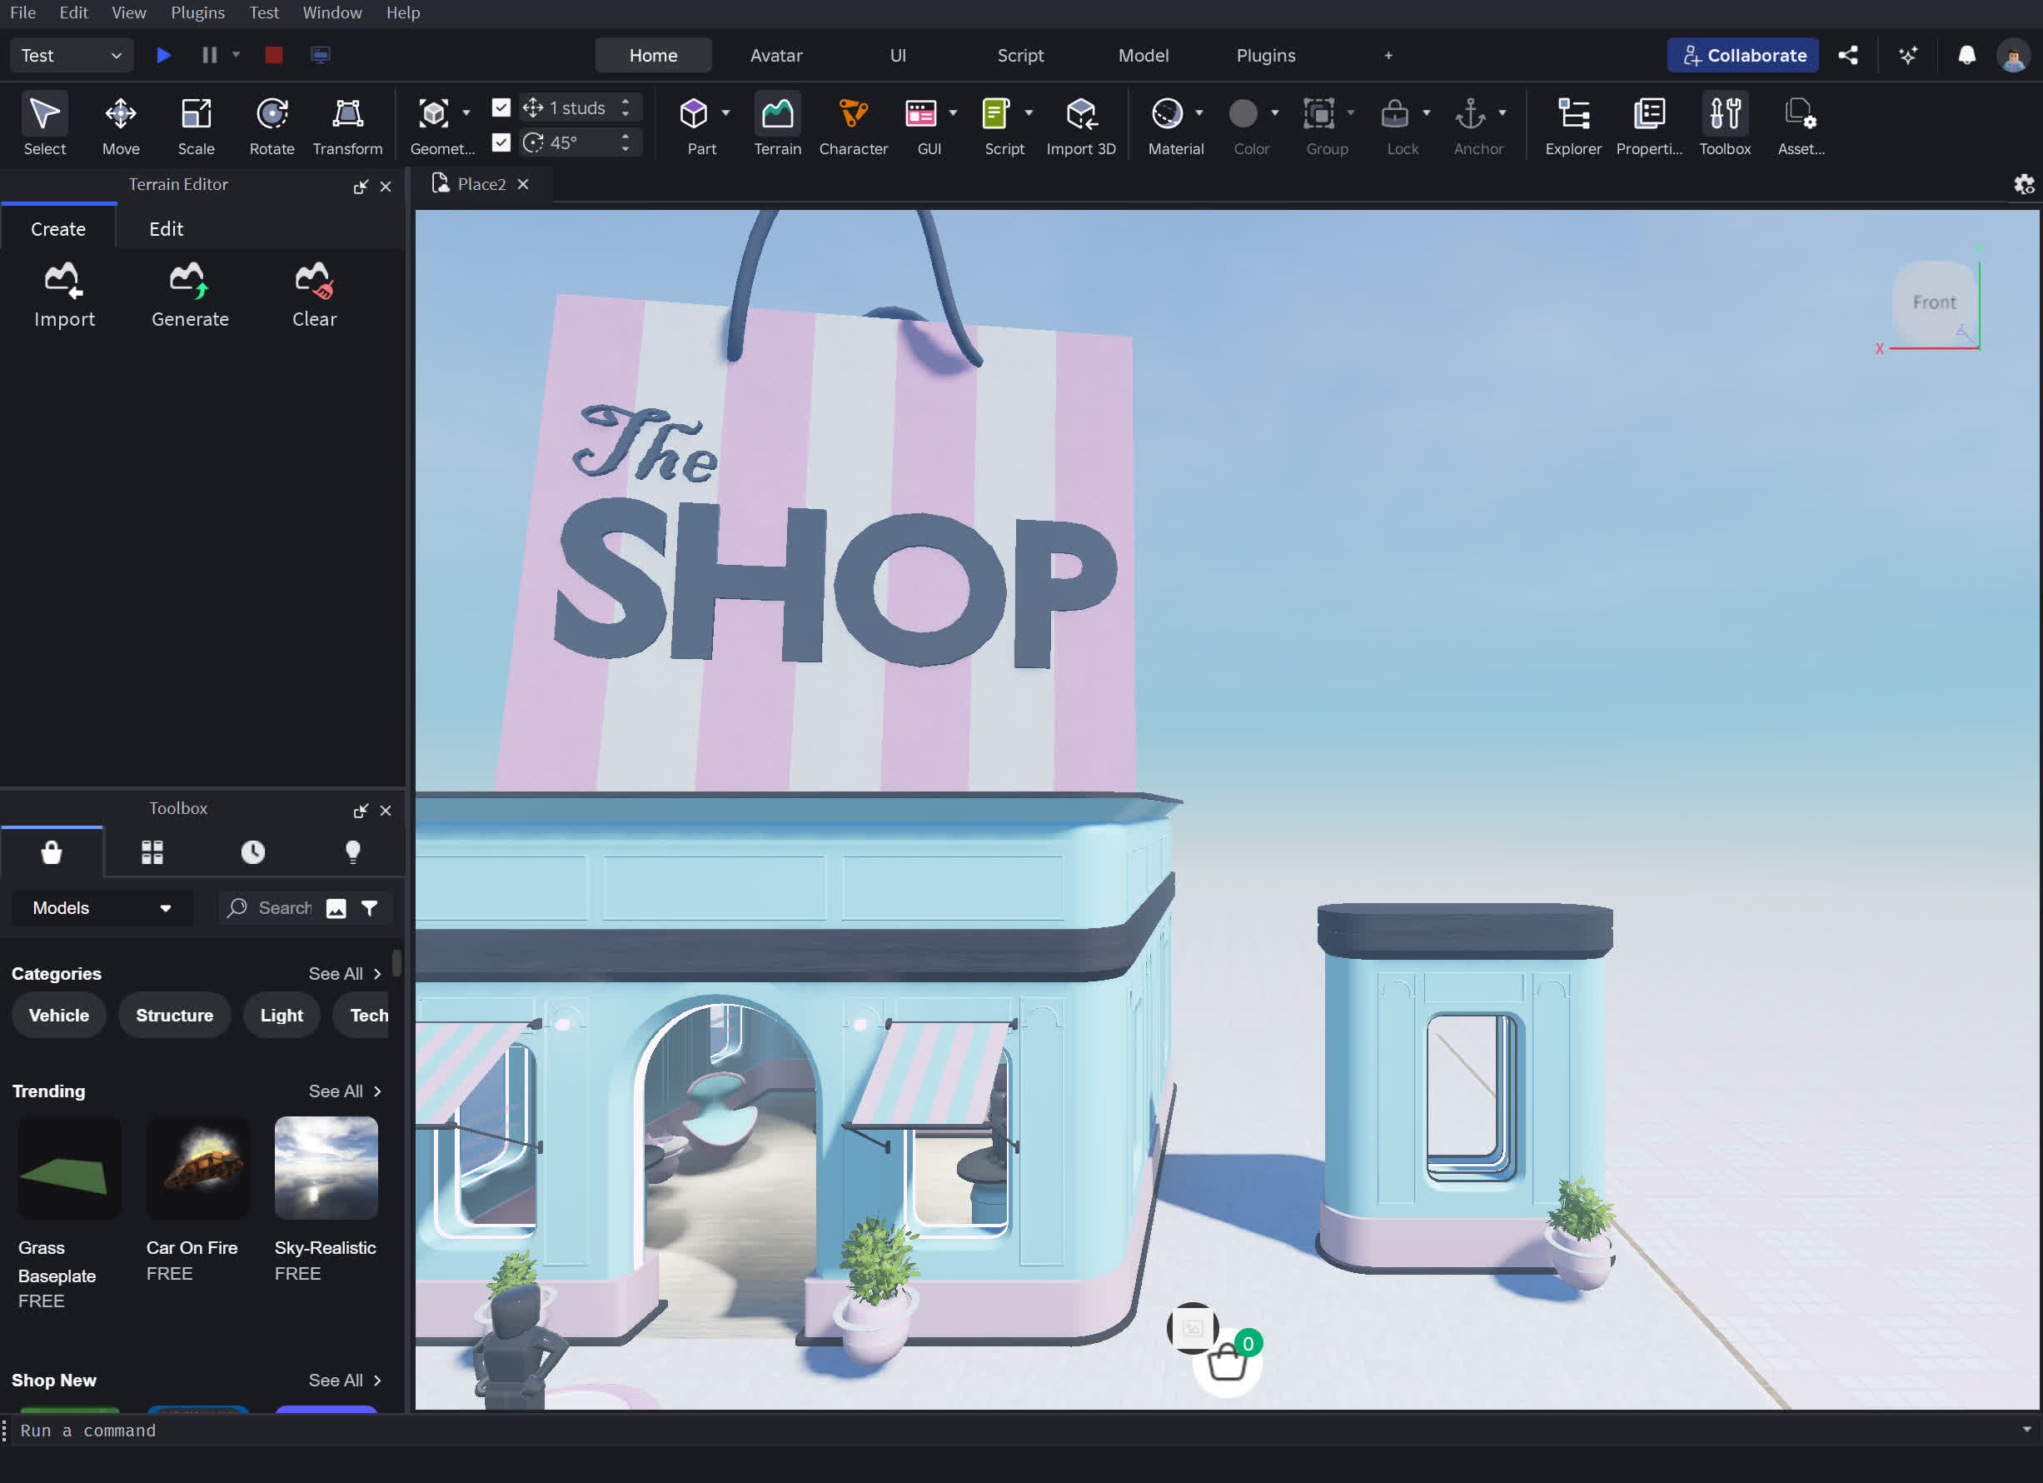
Task: Toggle the Lock tool
Action: [1394, 123]
